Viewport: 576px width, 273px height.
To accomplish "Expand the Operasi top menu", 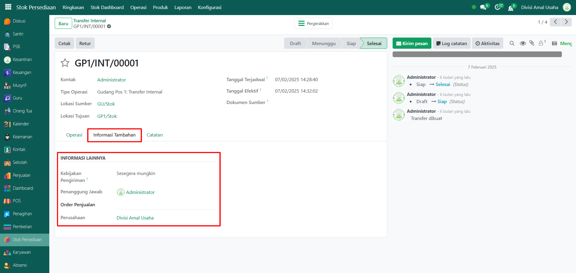I will point(138,7).
